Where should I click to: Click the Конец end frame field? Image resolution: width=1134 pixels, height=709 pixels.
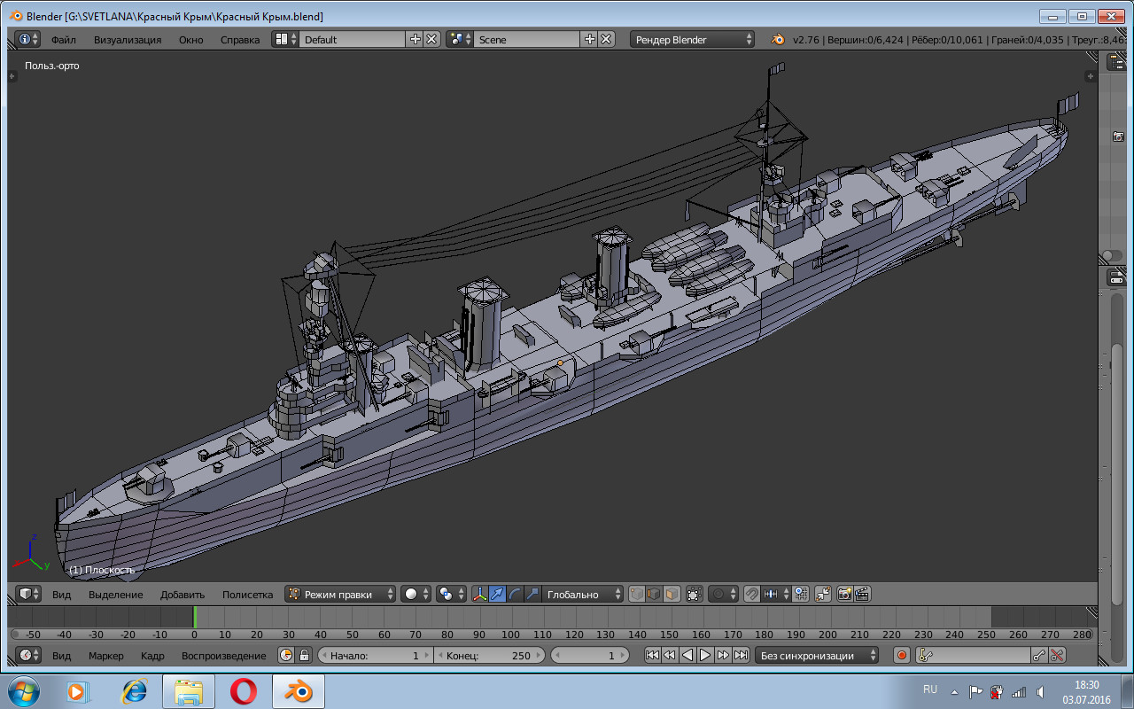(488, 655)
